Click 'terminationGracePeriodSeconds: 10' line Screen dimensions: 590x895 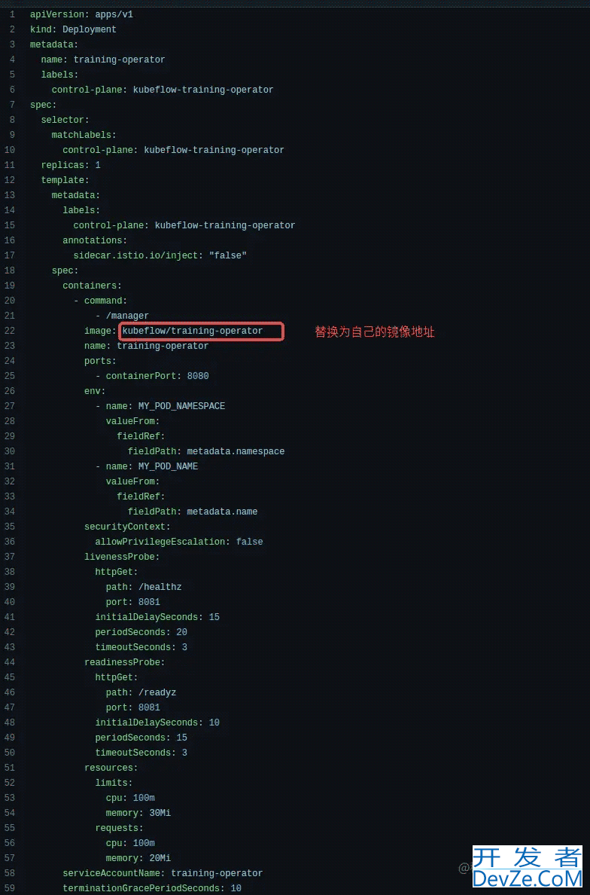coord(151,888)
